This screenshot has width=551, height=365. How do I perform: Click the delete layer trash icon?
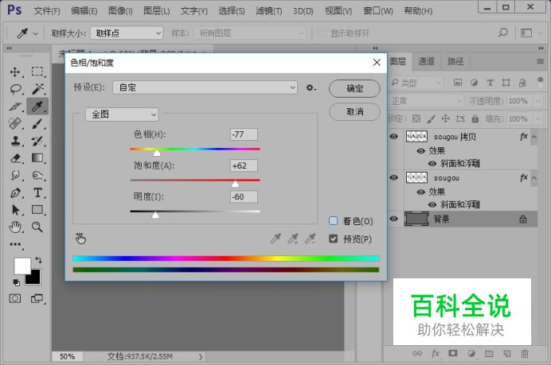coord(524,353)
